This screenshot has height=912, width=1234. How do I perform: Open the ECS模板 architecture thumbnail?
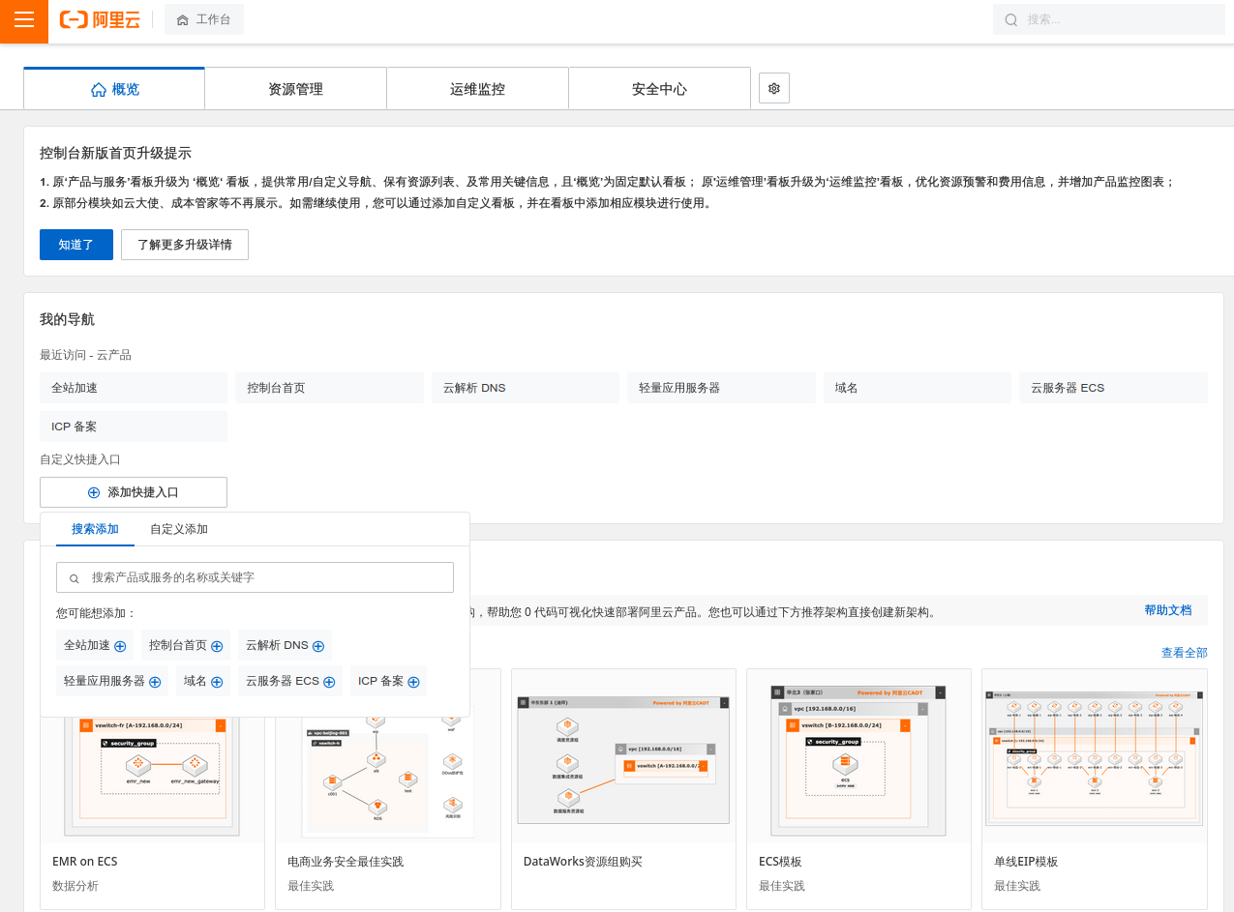[x=858, y=754]
